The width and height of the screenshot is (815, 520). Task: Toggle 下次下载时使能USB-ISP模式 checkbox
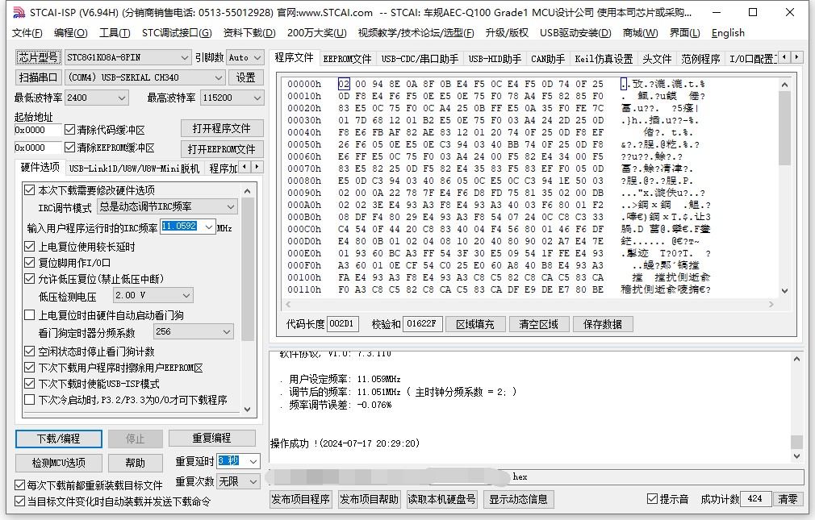click(30, 384)
